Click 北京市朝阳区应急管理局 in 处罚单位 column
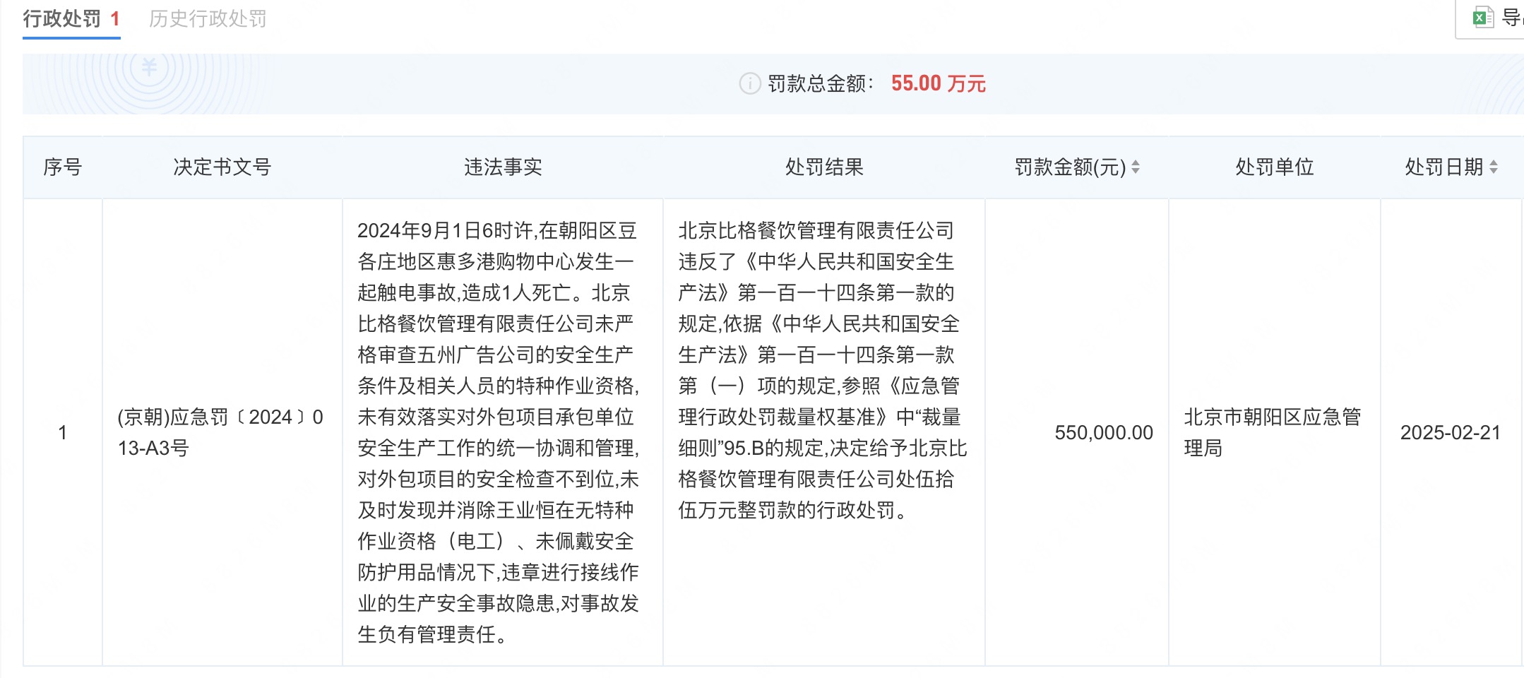1524x678 pixels. [1273, 432]
